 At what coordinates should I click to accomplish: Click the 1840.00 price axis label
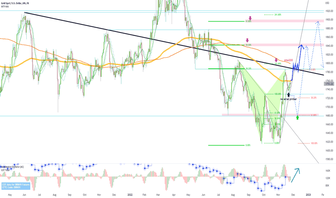coord(330,46)
